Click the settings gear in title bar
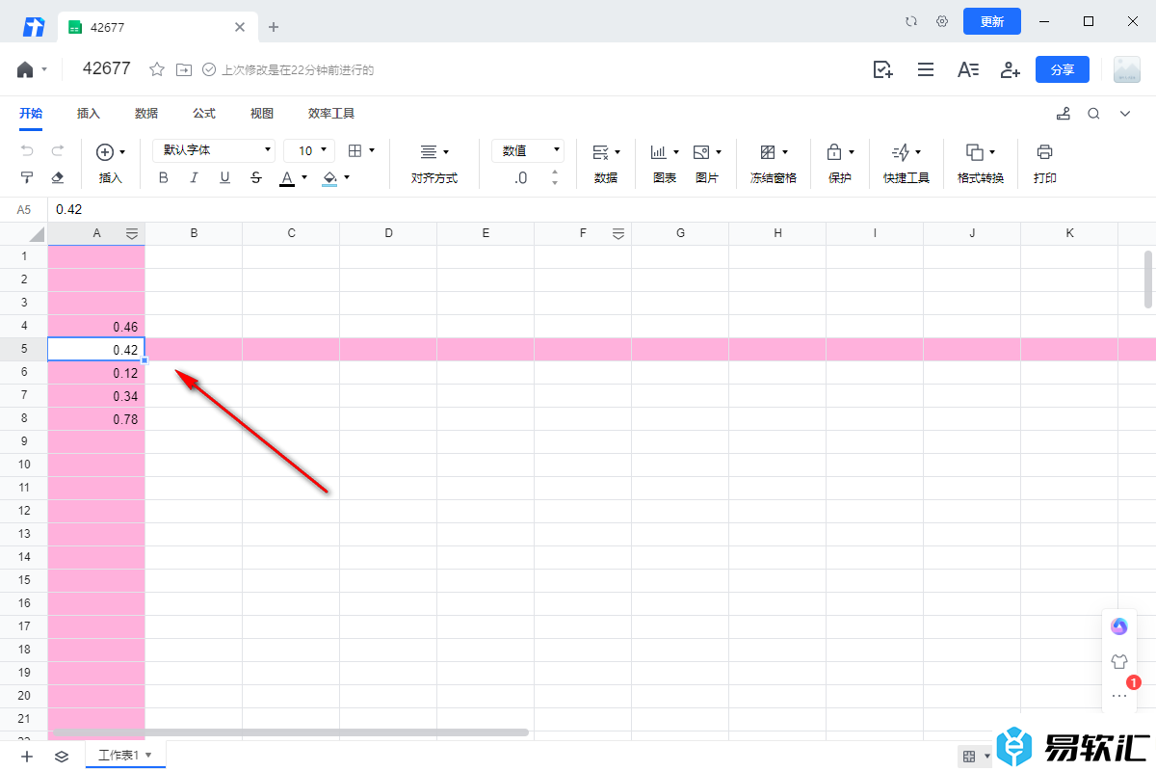 pyautogui.click(x=942, y=21)
